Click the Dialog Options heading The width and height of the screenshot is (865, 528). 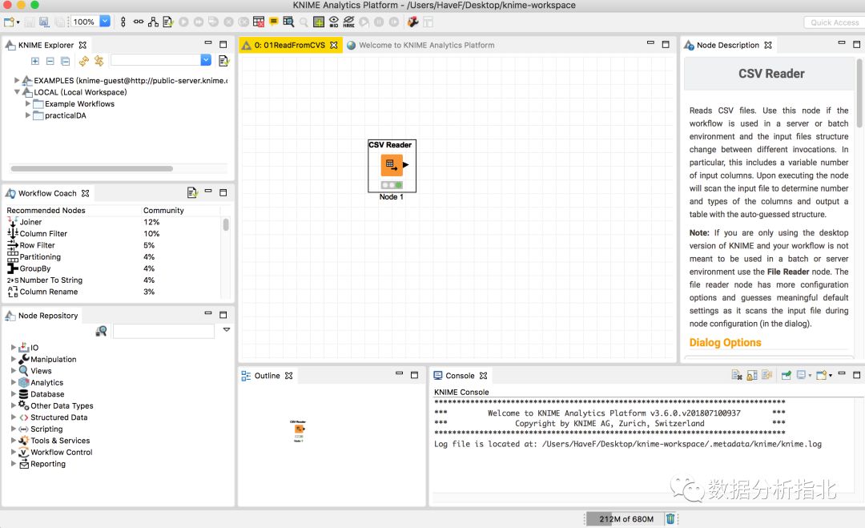click(x=725, y=343)
